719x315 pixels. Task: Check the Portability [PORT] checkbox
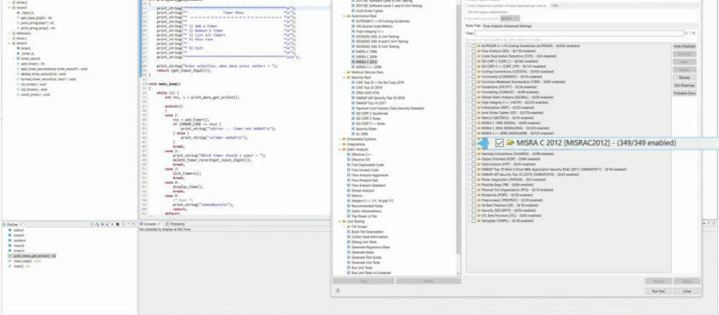click(x=473, y=195)
